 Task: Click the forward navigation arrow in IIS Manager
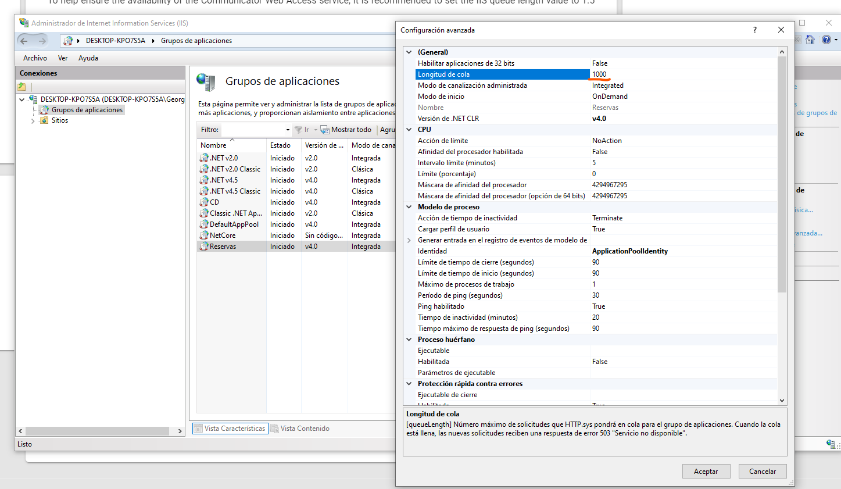click(42, 41)
